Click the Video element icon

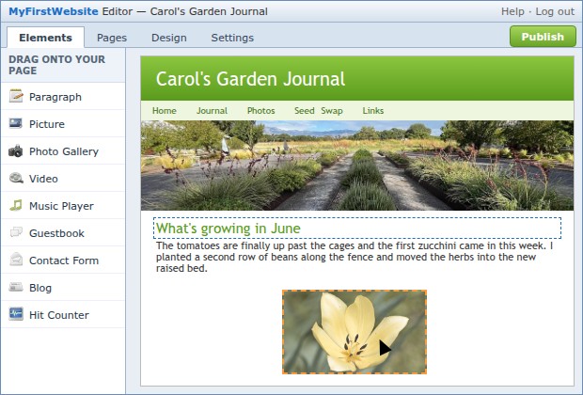(16, 178)
